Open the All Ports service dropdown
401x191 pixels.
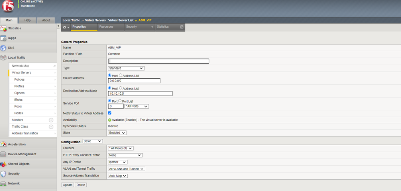click(136, 106)
